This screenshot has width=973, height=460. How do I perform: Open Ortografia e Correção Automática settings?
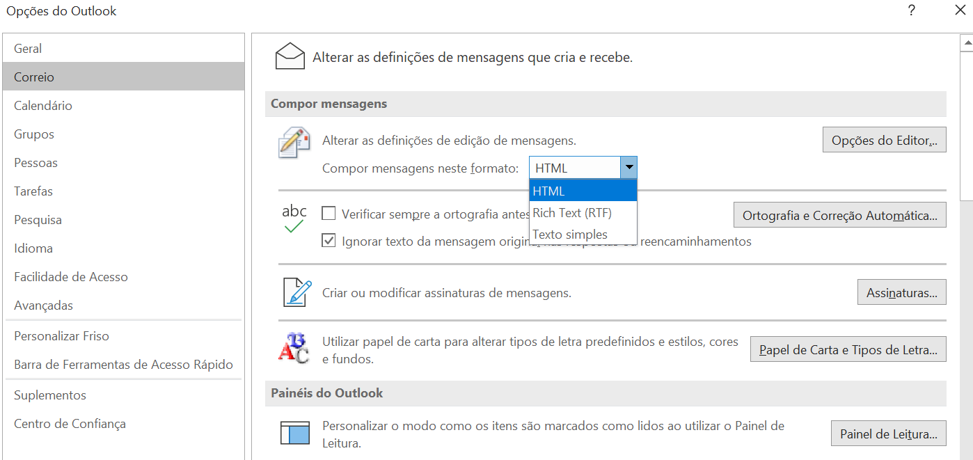click(840, 215)
